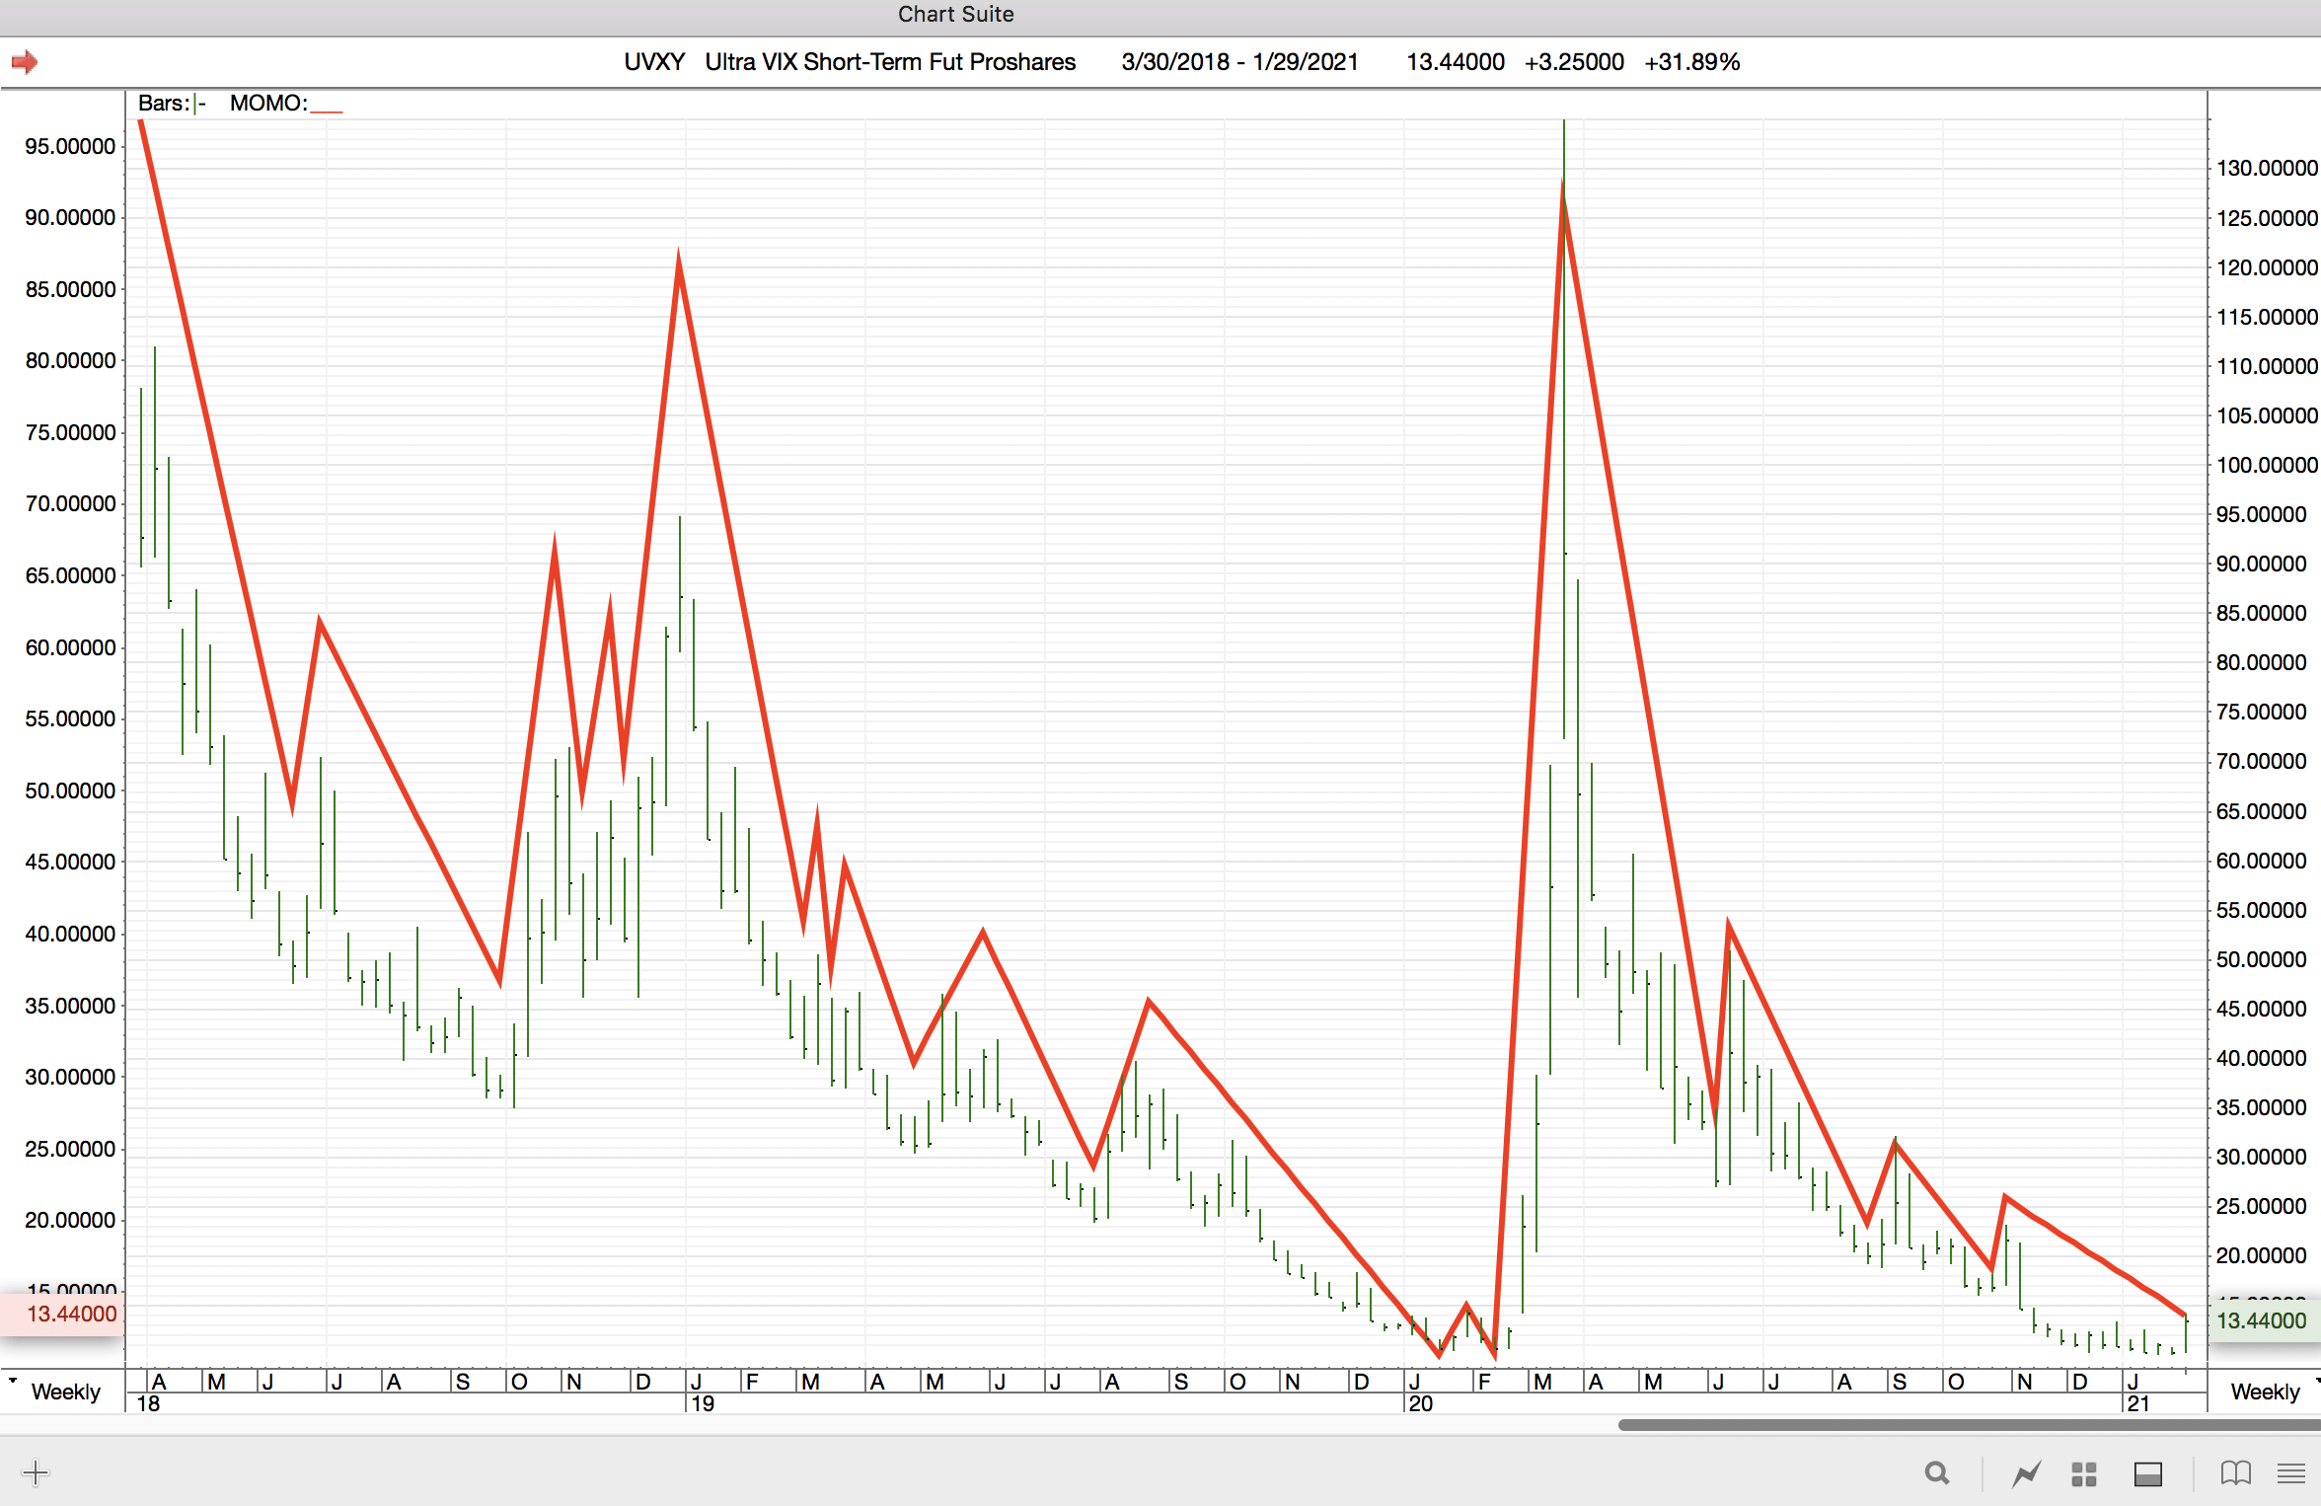Click the 125.00000 right axis label
Image resolution: width=2321 pixels, height=1506 pixels.
[2267, 218]
